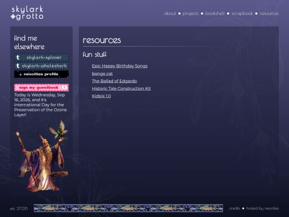The image size is (289, 217).
Task: Click the skylark grotto site logo
Action: (x=27, y=13)
